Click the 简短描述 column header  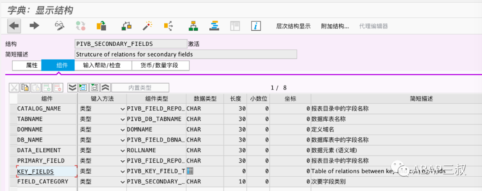(421, 99)
